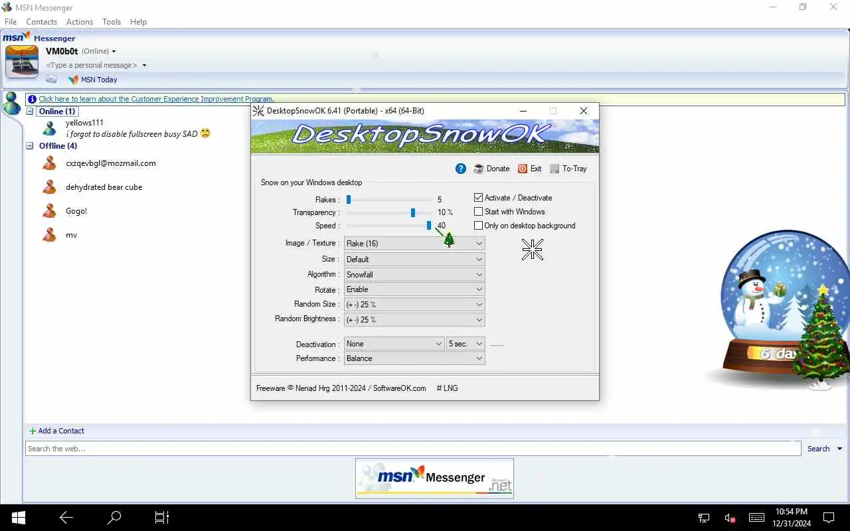Click buddy icon next to mv
The image size is (850, 531).
coord(50,235)
